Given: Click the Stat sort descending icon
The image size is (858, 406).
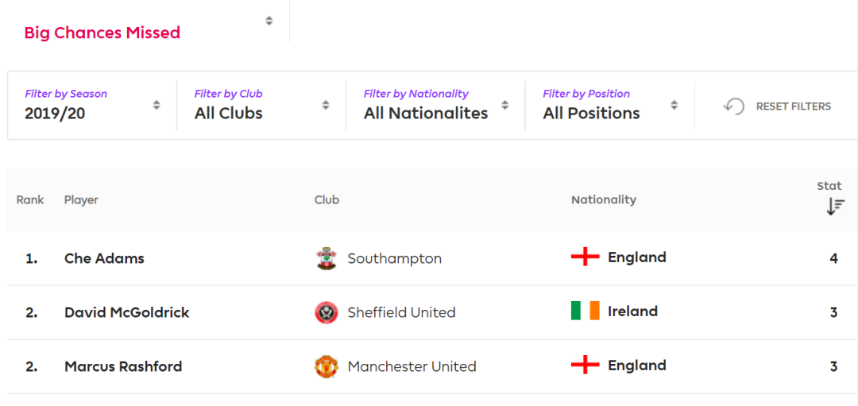Looking at the screenshot, I should [x=835, y=207].
